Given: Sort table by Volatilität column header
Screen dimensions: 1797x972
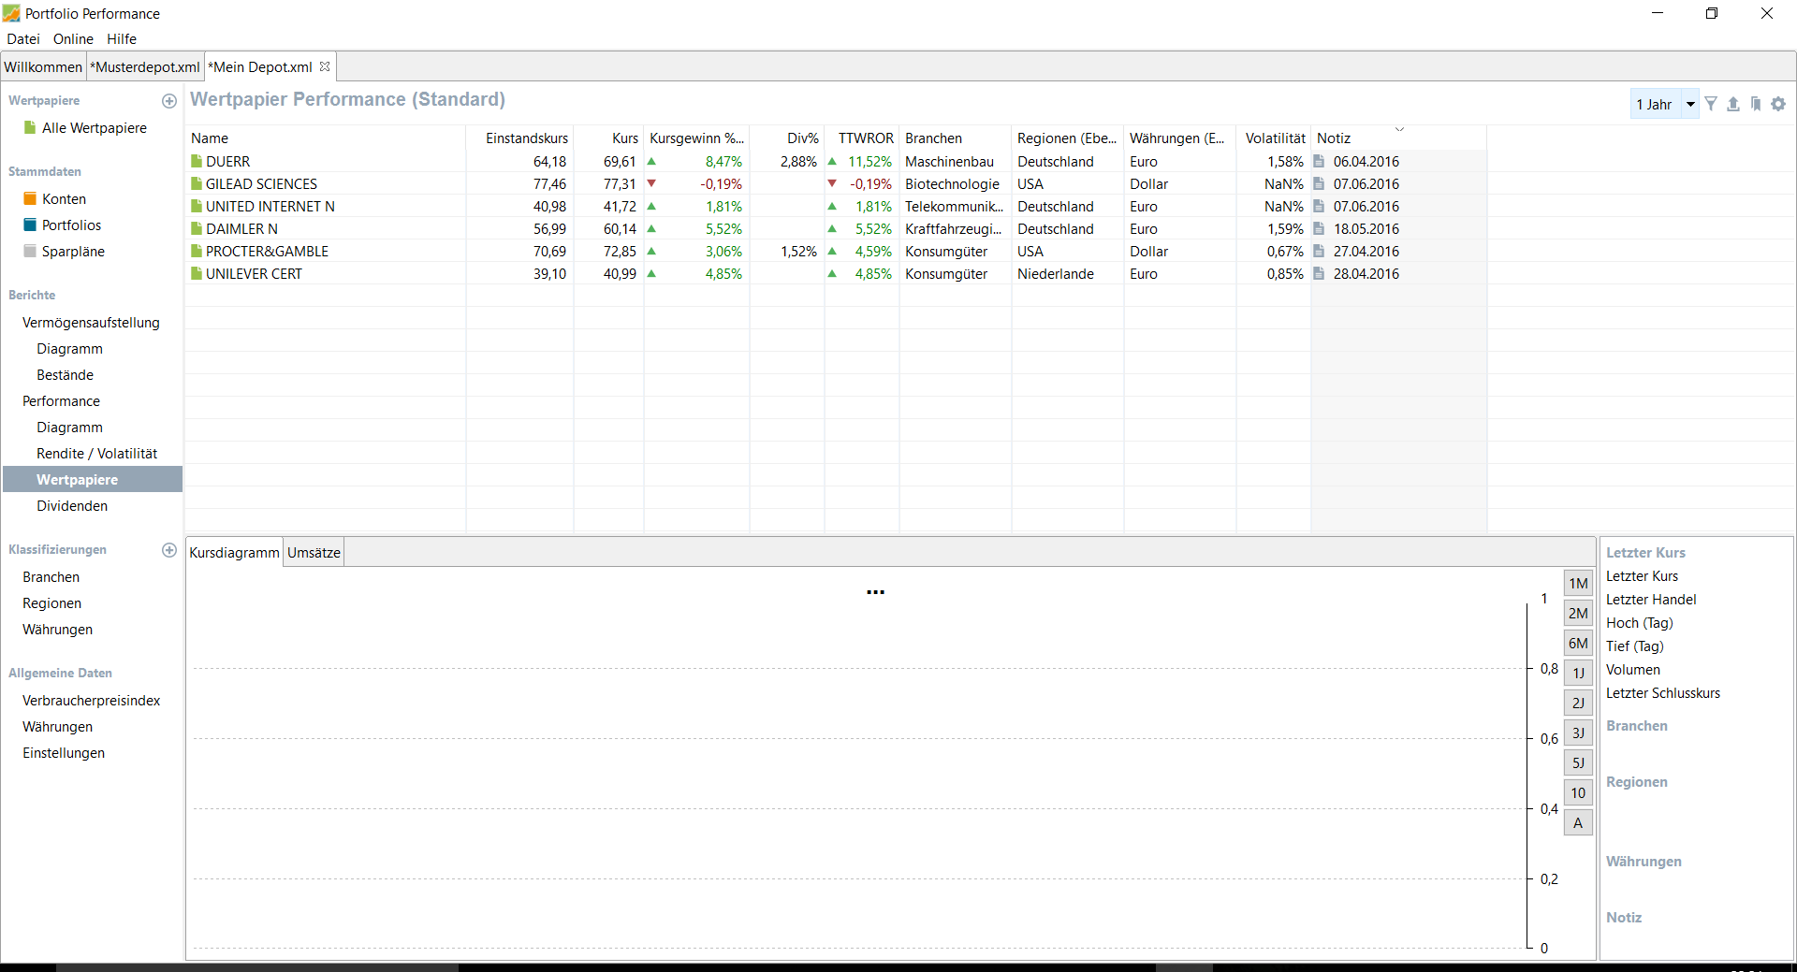Looking at the screenshot, I should (1274, 138).
